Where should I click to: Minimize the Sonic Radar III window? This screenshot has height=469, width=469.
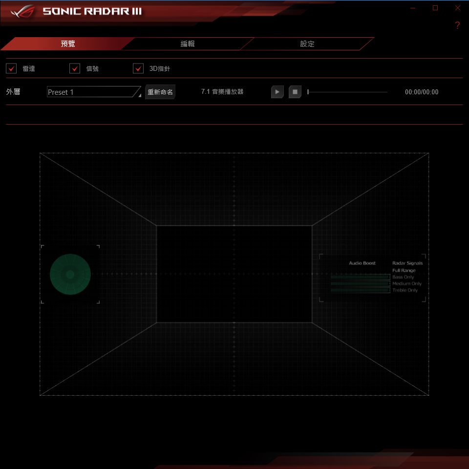(x=413, y=8)
